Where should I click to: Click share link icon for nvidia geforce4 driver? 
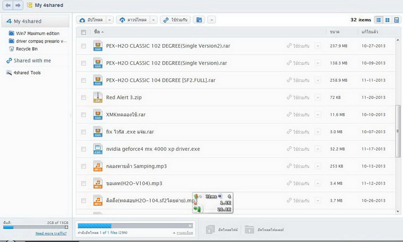(x=289, y=149)
